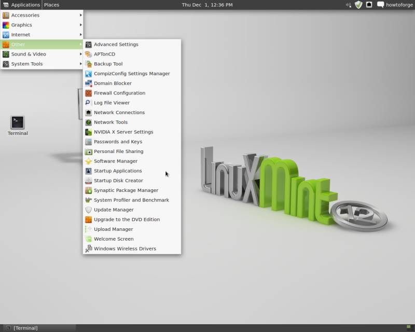The image size is (415, 332).
Task: Open Firewall Configuration from its label
Action: (119, 93)
